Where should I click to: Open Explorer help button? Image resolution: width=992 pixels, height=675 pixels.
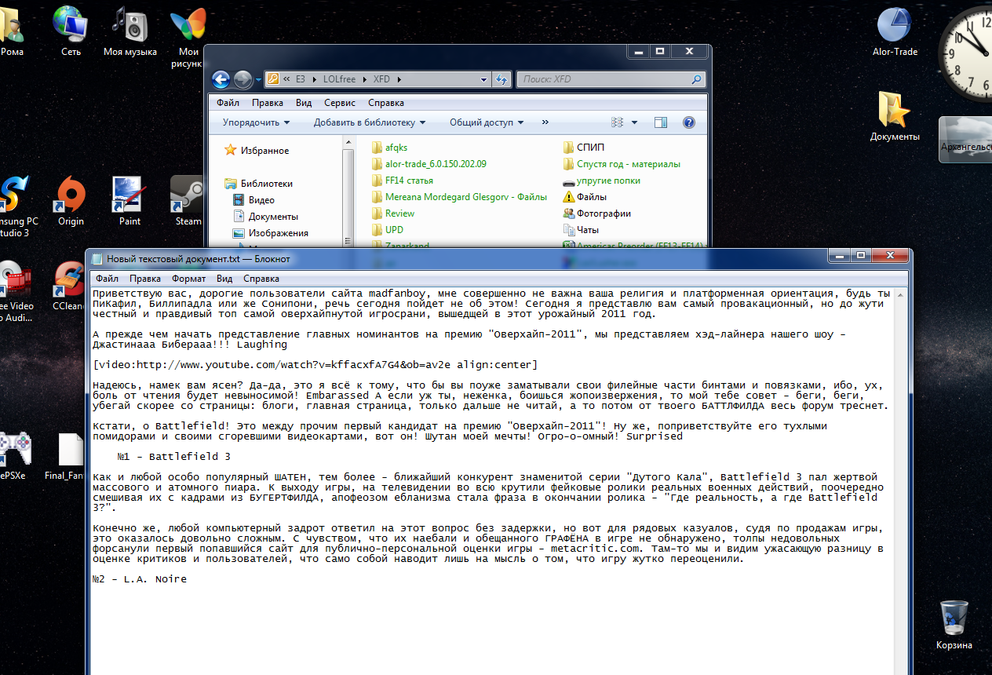click(x=689, y=122)
